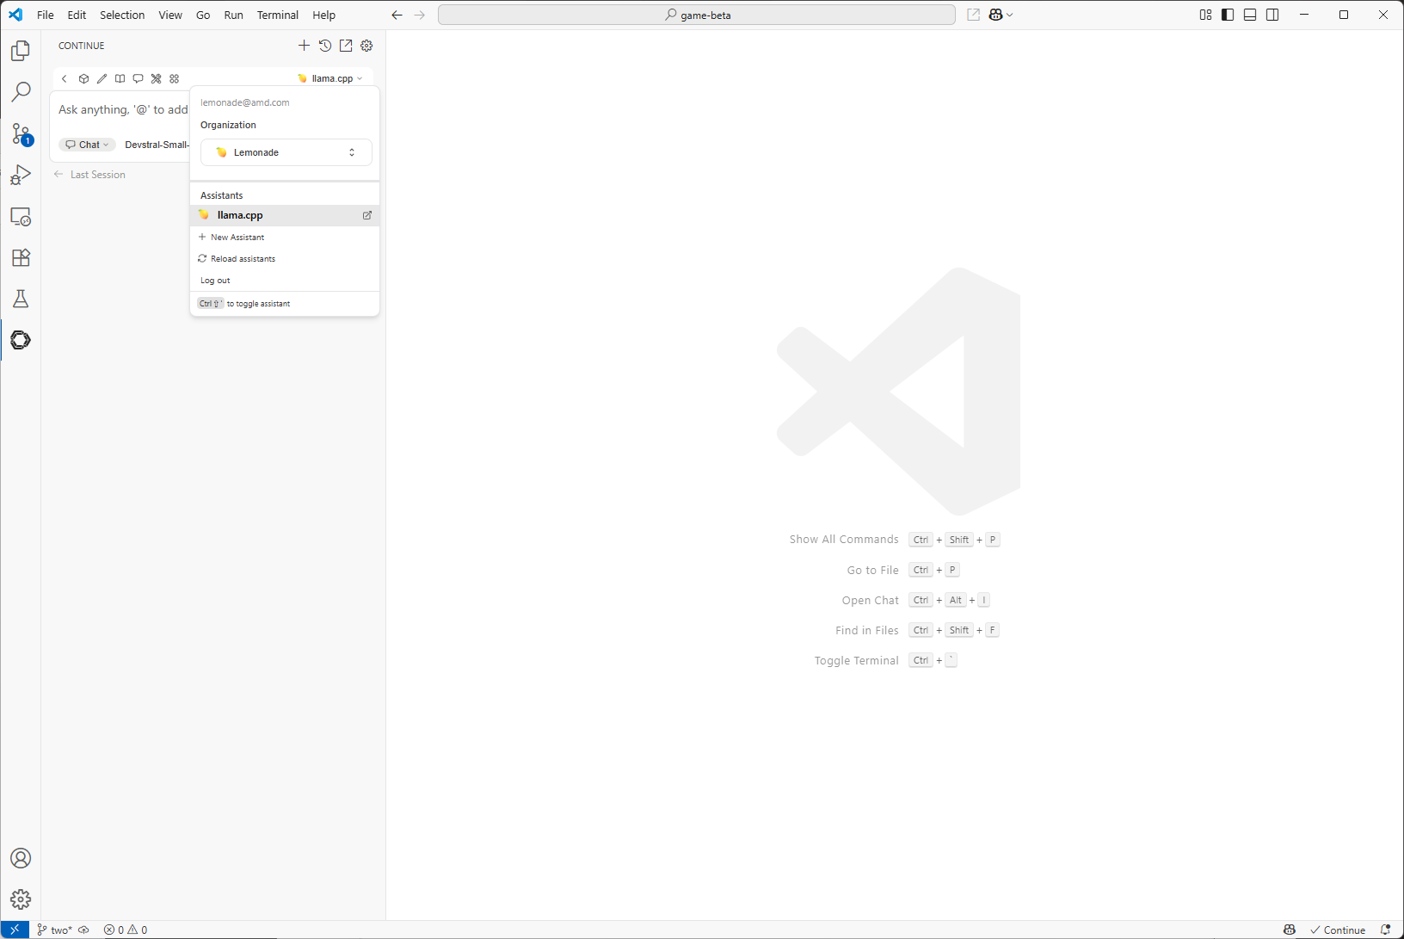Toggle Primary Side Bar visibility
This screenshot has height=939, width=1404.
1228,15
